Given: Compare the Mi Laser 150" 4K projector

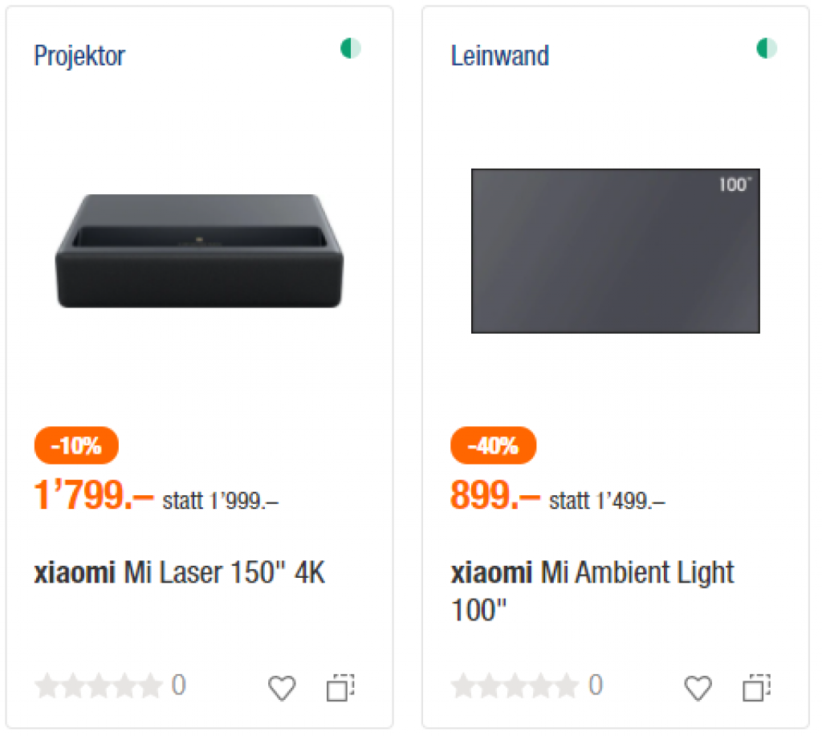Looking at the screenshot, I should pyautogui.click(x=340, y=688).
